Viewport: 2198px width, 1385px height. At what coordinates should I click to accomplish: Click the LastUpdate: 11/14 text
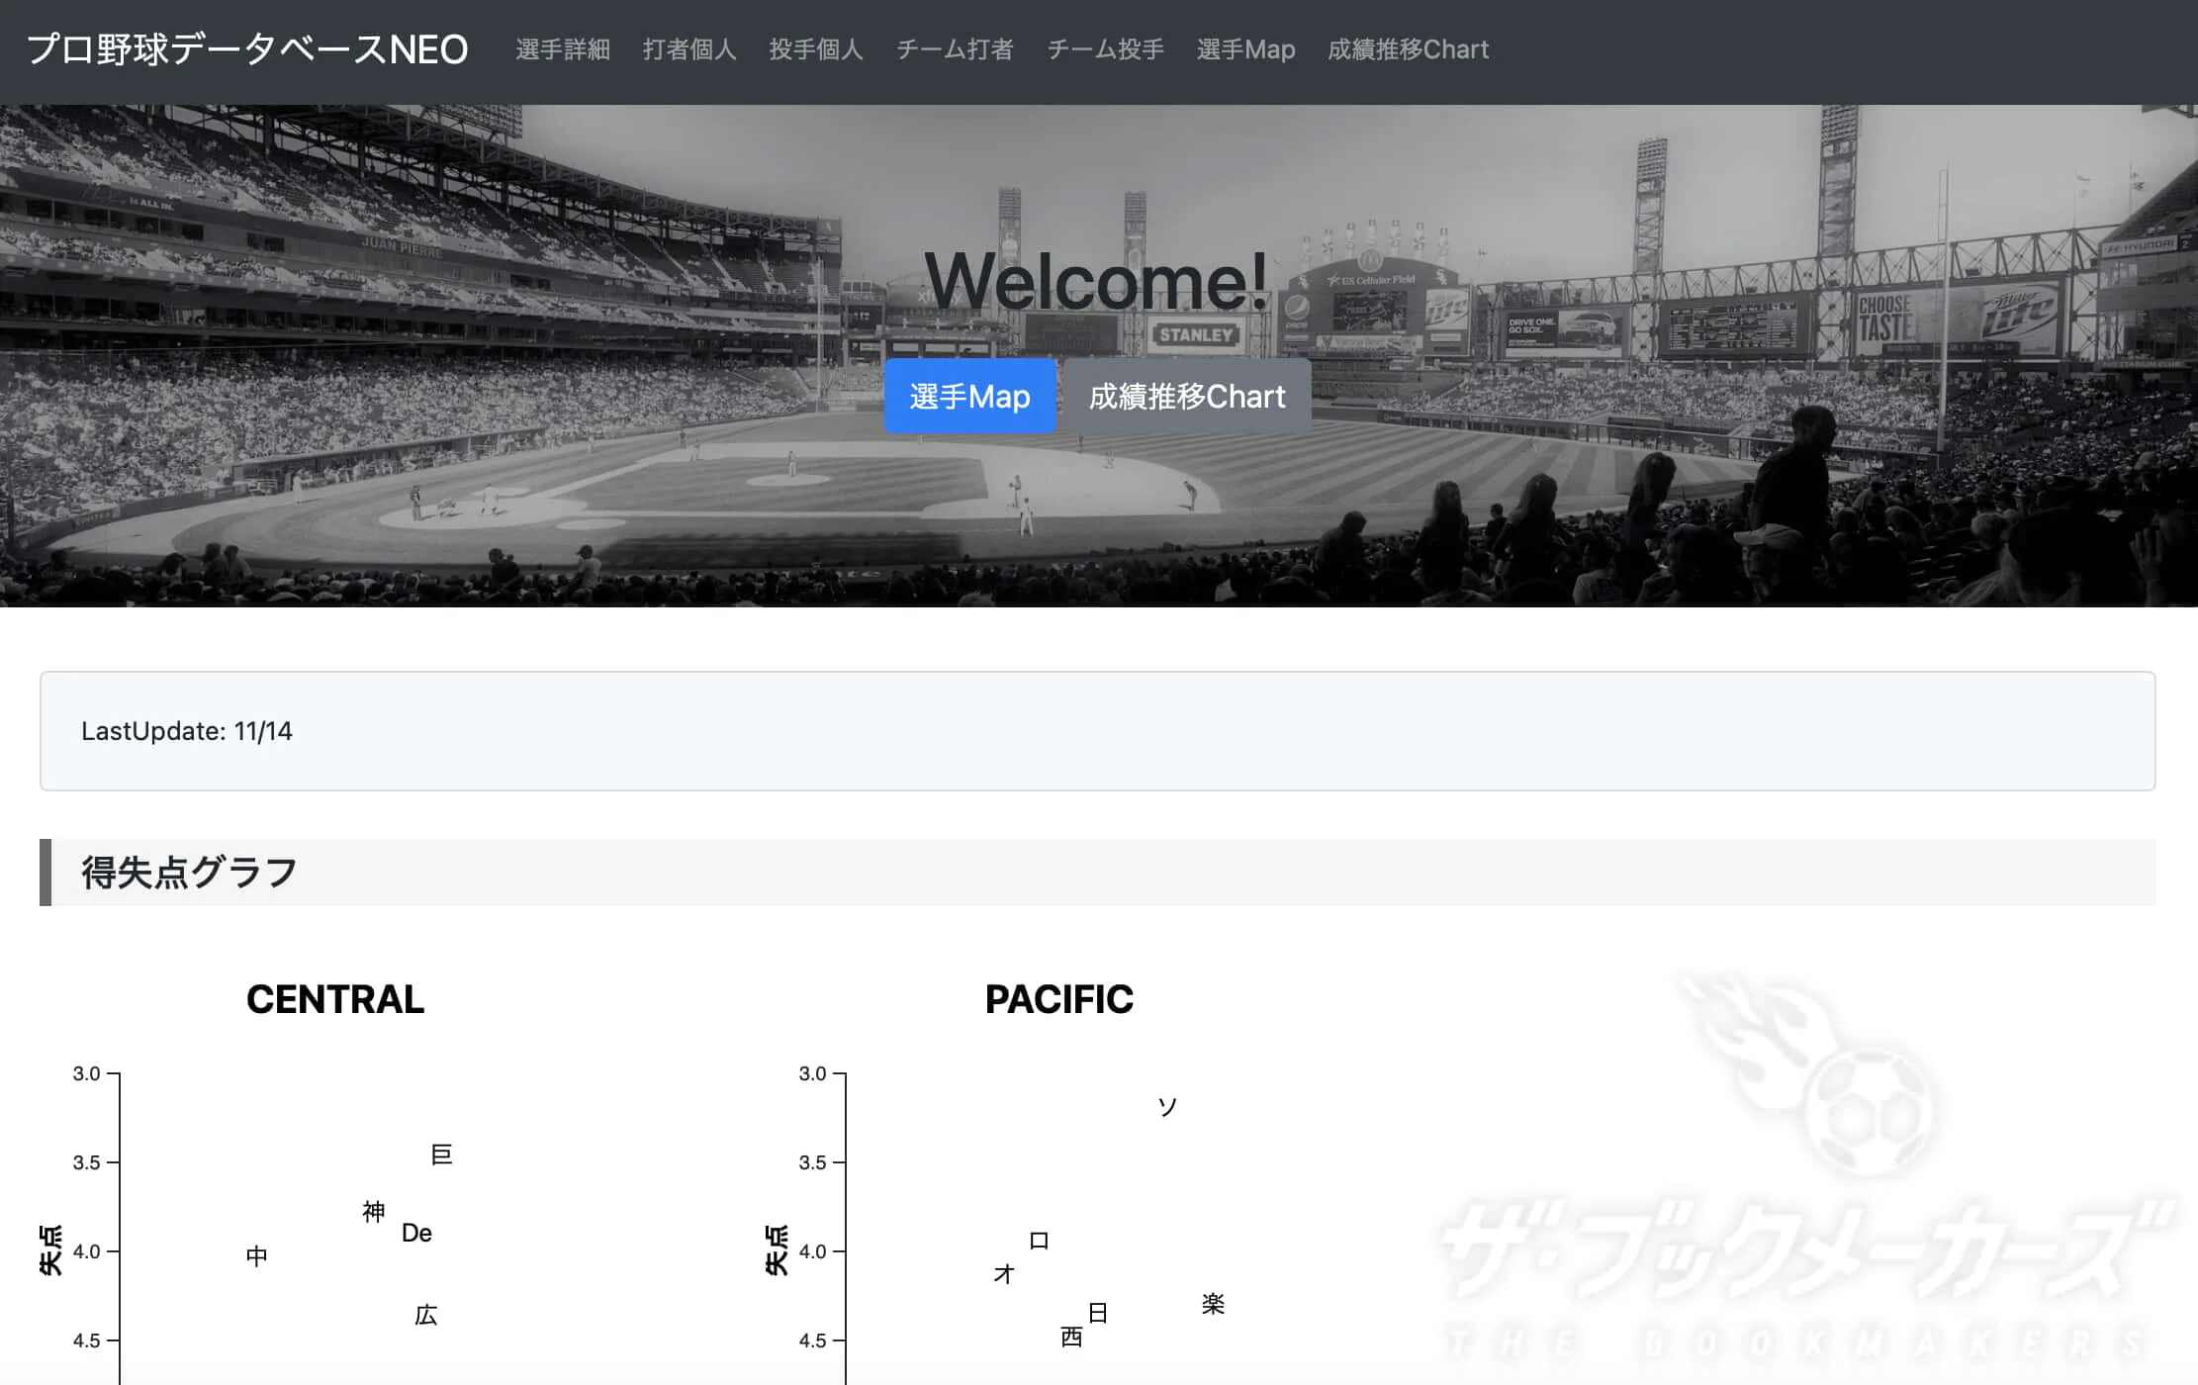(x=187, y=731)
